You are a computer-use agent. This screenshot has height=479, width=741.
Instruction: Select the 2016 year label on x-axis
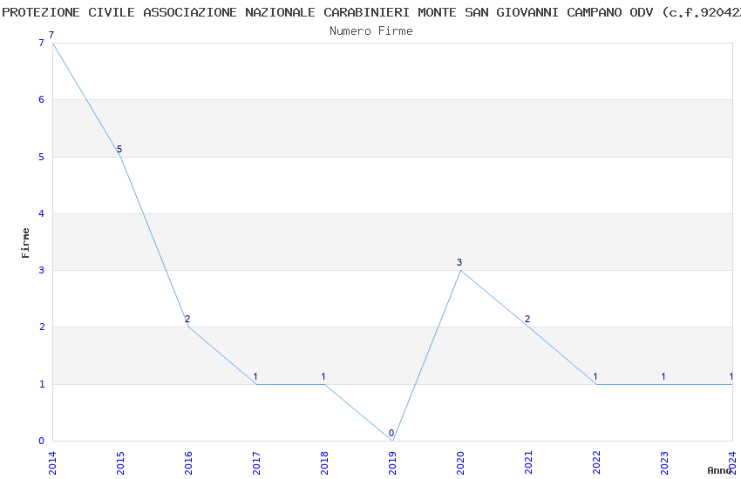click(x=188, y=463)
